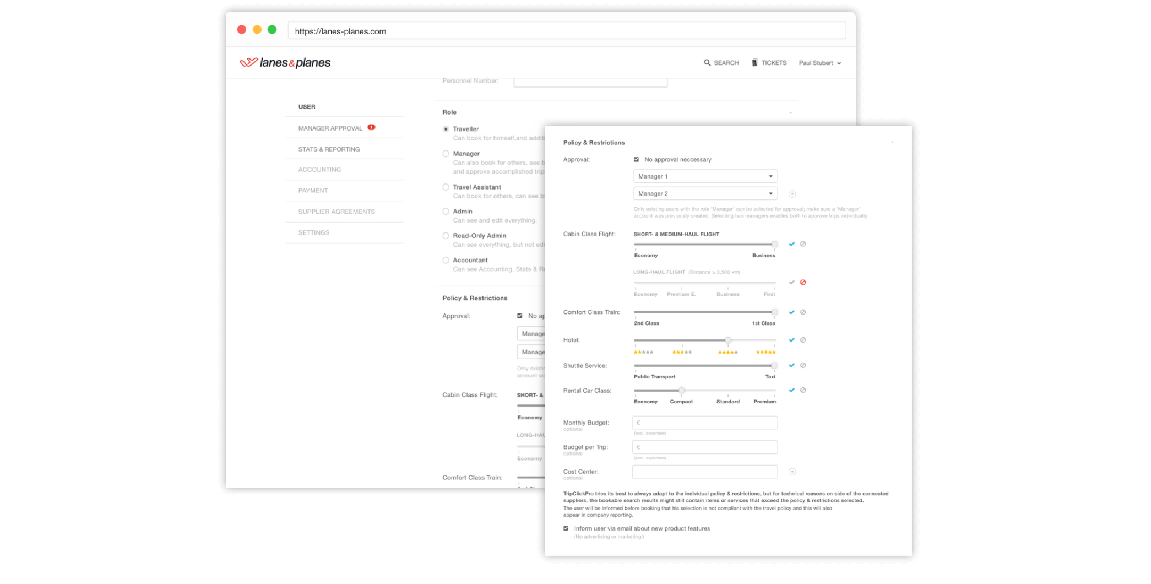Enable Comfort Class Train checkmark
The height and width of the screenshot is (584, 1151).
[792, 312]
